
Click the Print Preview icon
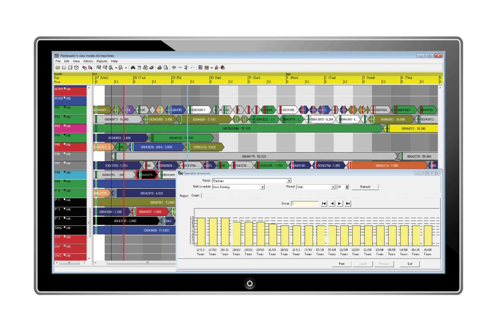pyautogui.click(x=166, y=68)
